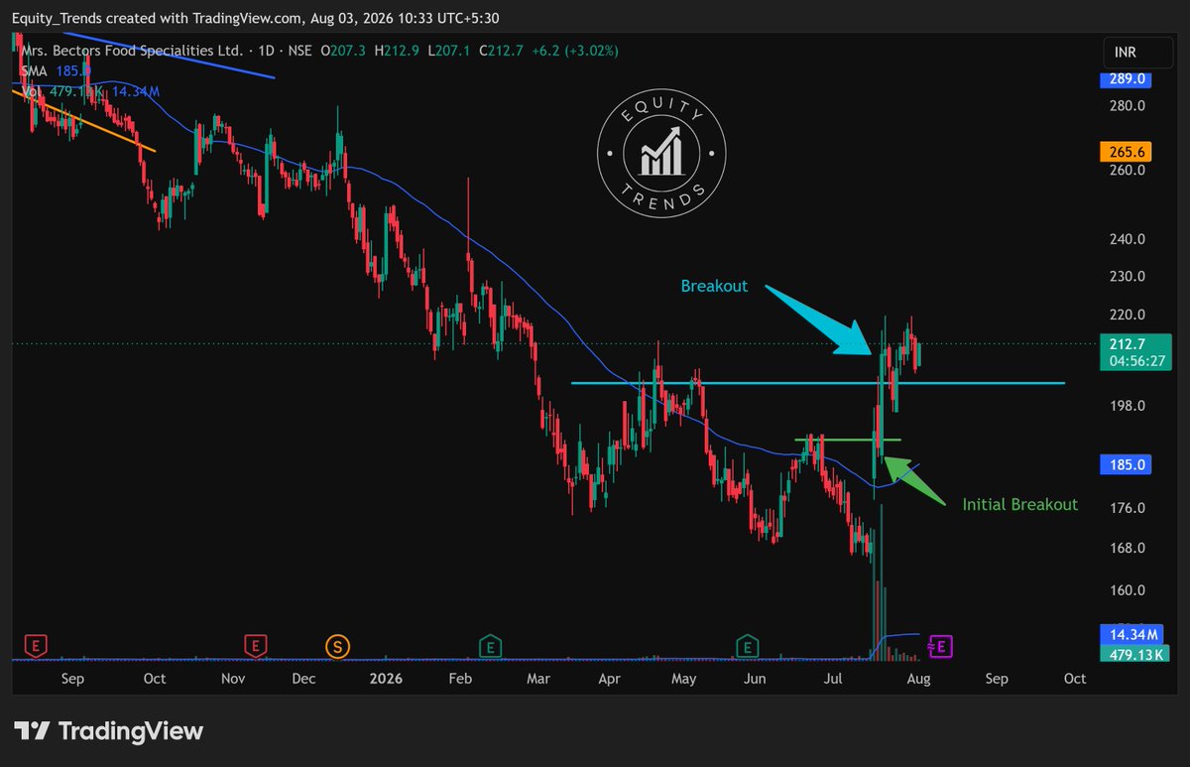The width and height of the screenshot is (1190, 767).
Task: Click the green E earnings marker near Jun
Action: tap(747, 647)
